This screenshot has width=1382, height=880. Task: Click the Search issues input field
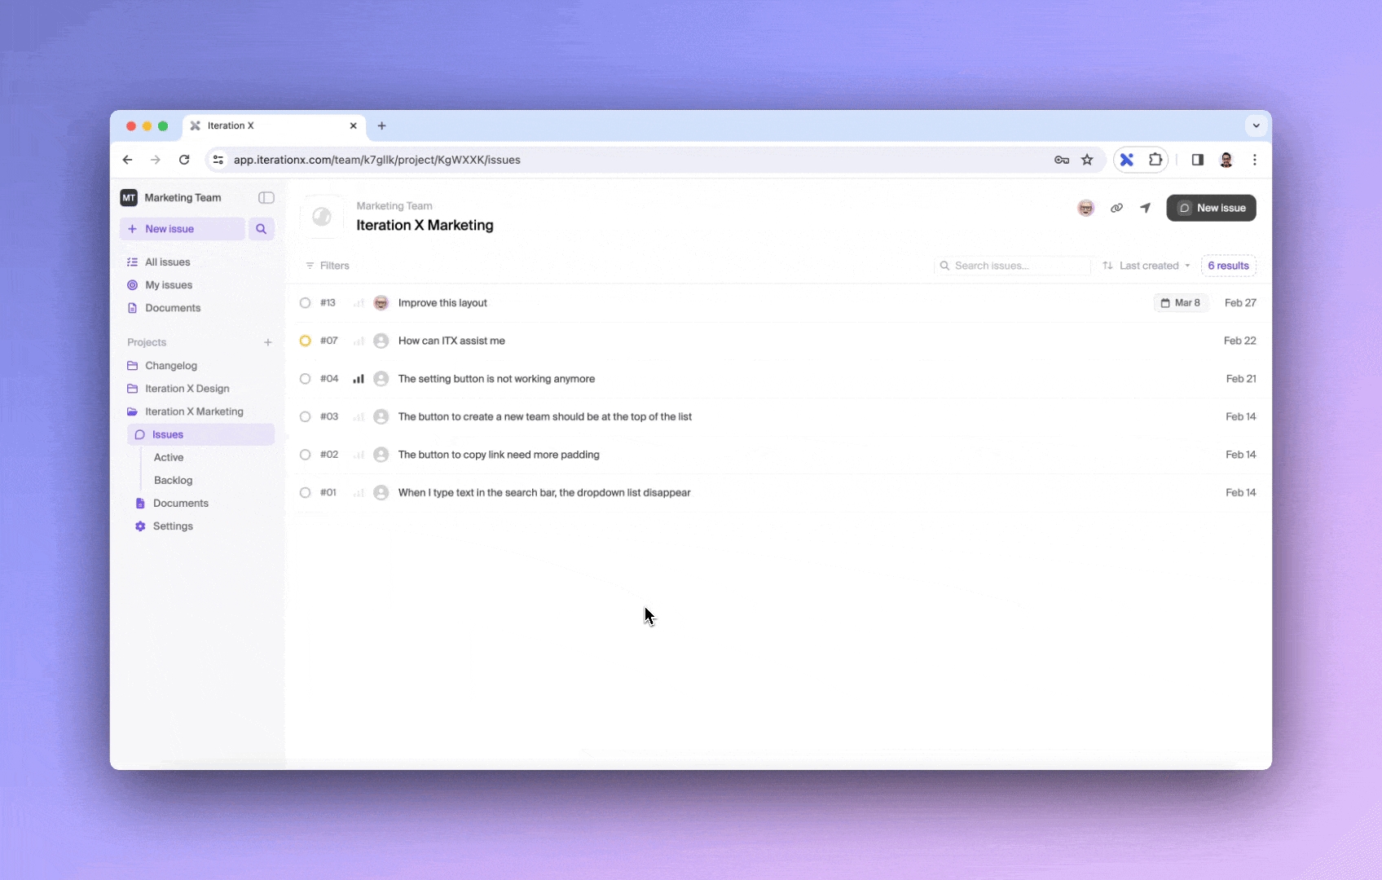tap(1019, 266)
